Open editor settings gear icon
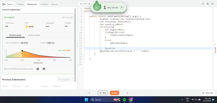Screen dimensions: 217x103 coord(208,4)
